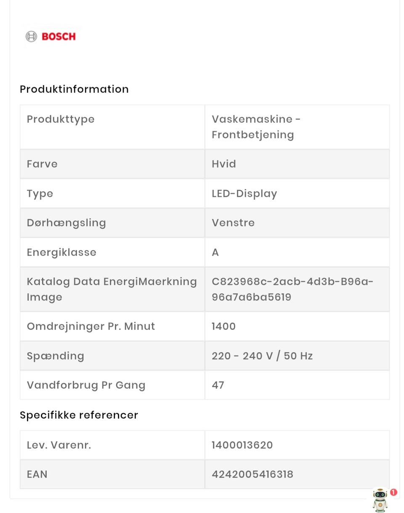
Task: Click the Farve row value Hvid
Action: point(224,164)
